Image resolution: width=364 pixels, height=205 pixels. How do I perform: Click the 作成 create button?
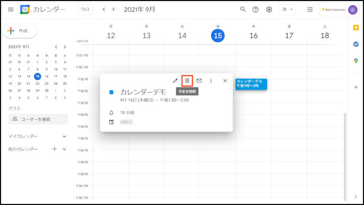coord(20,31)
